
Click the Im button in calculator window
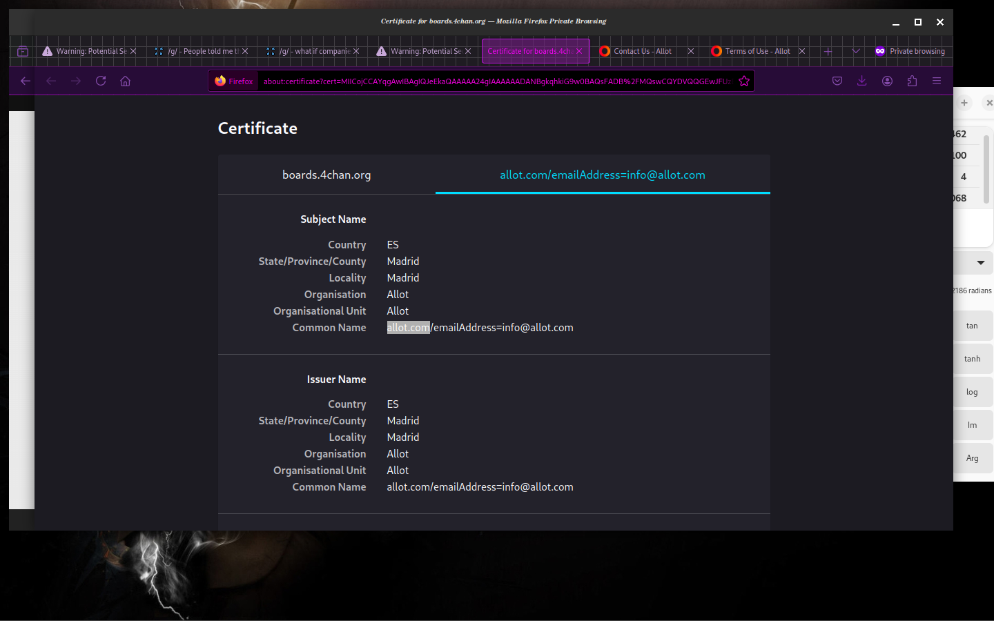(973, 425)
